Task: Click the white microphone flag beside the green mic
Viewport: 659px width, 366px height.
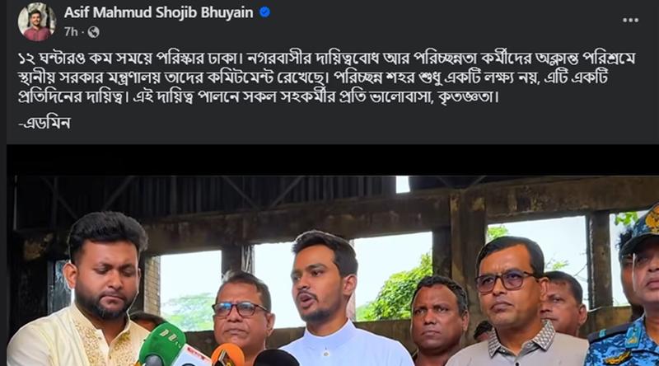Action: point(191,357)
